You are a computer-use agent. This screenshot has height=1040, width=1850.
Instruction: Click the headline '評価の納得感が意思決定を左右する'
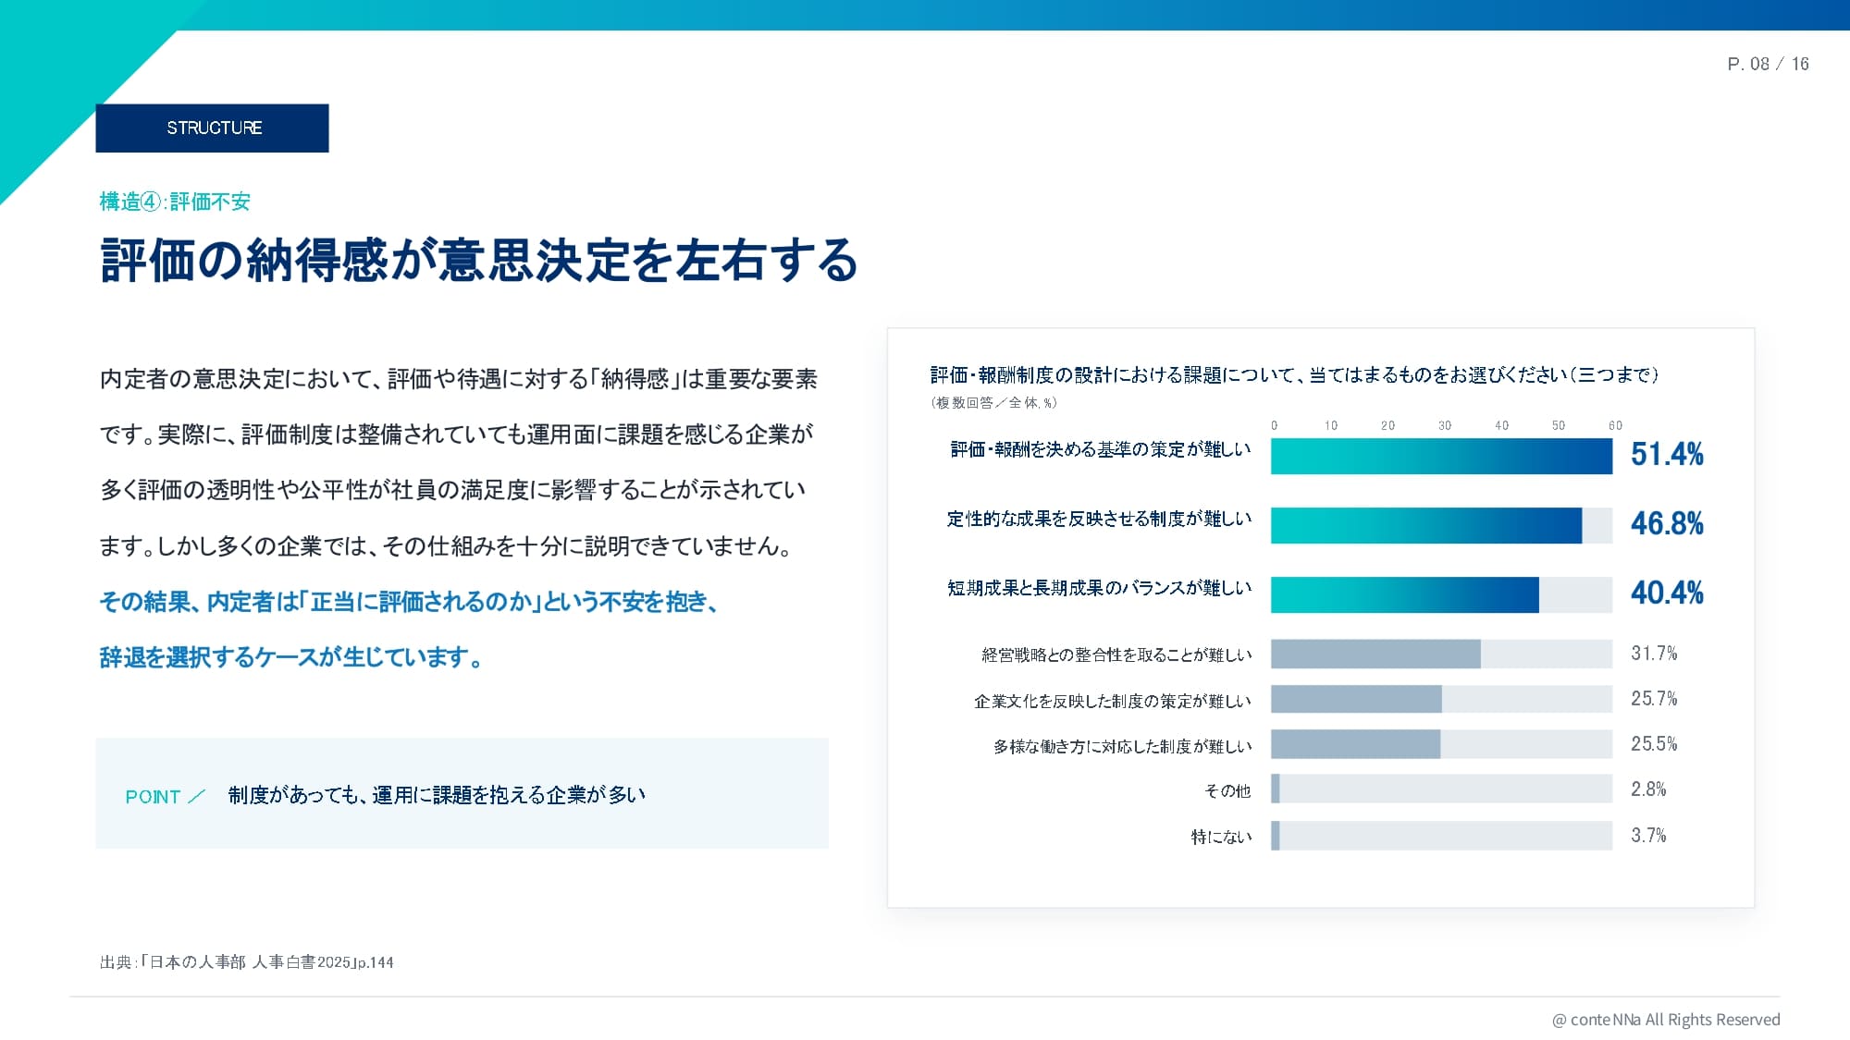coord(479,260)
